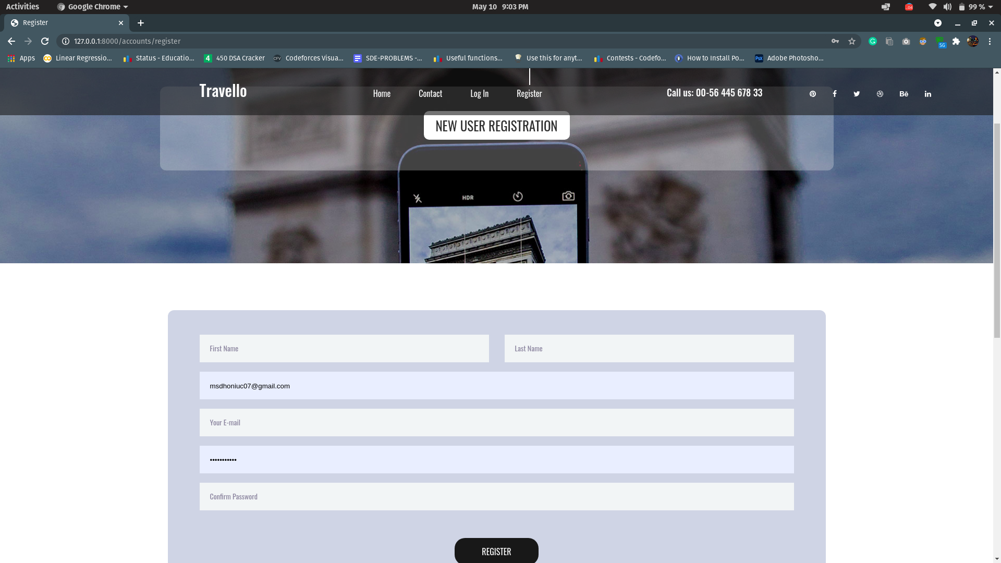Open the LinkedIn social icon
This screenshot has width=1001, height=563.
[x=928, y=94]
